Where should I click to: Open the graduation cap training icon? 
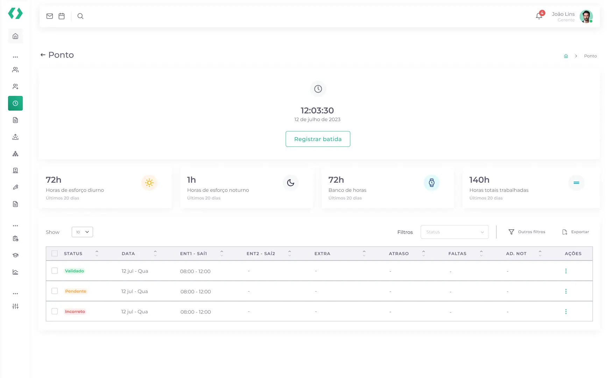15,255
